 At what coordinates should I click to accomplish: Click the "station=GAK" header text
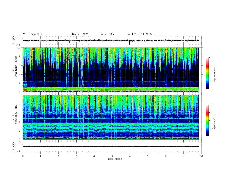coord(106,34)
